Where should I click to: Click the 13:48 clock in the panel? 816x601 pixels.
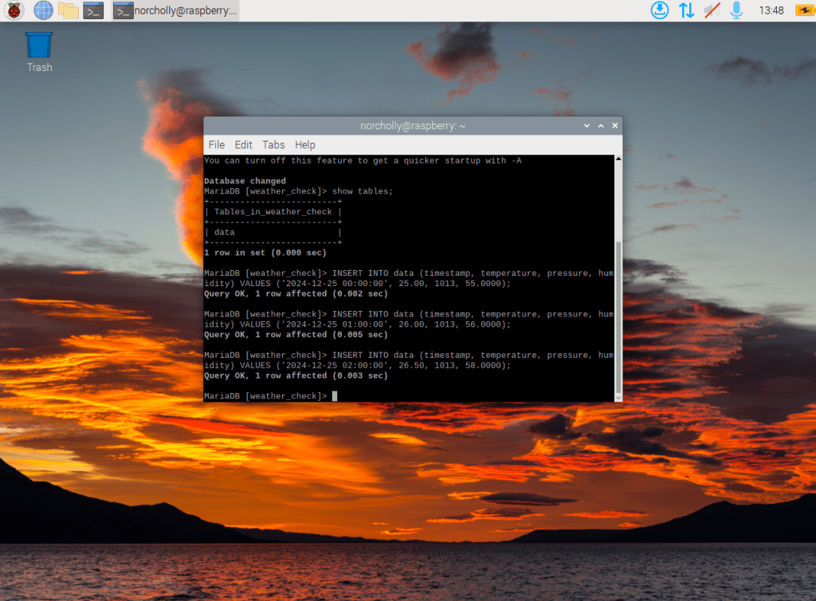point(771,10)
